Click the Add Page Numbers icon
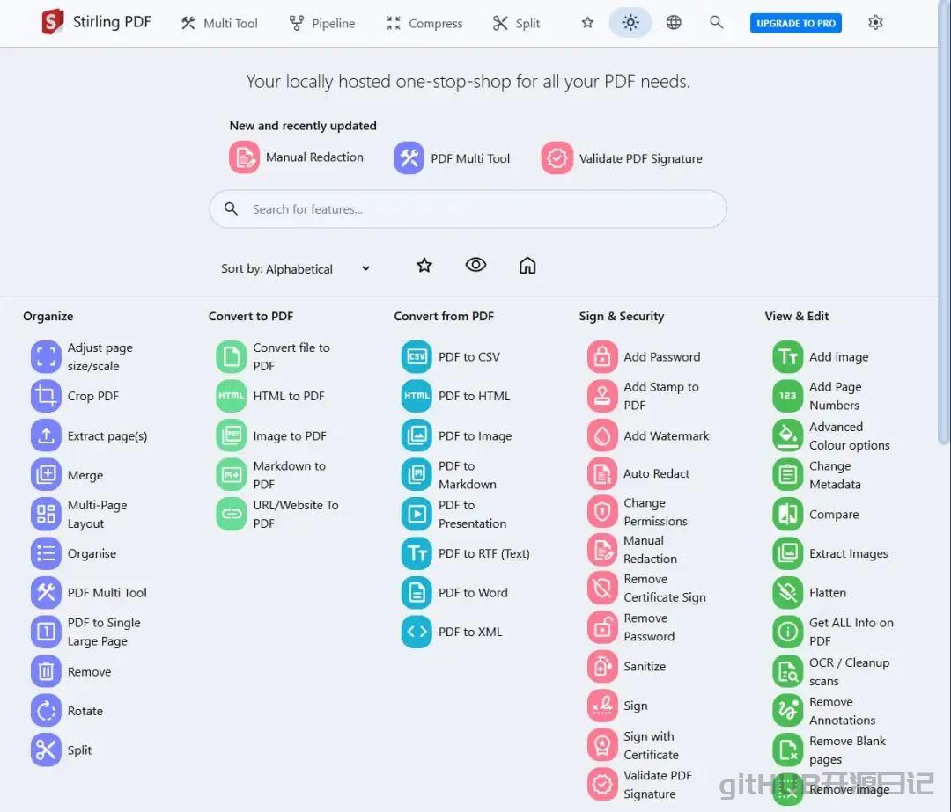 788,396
